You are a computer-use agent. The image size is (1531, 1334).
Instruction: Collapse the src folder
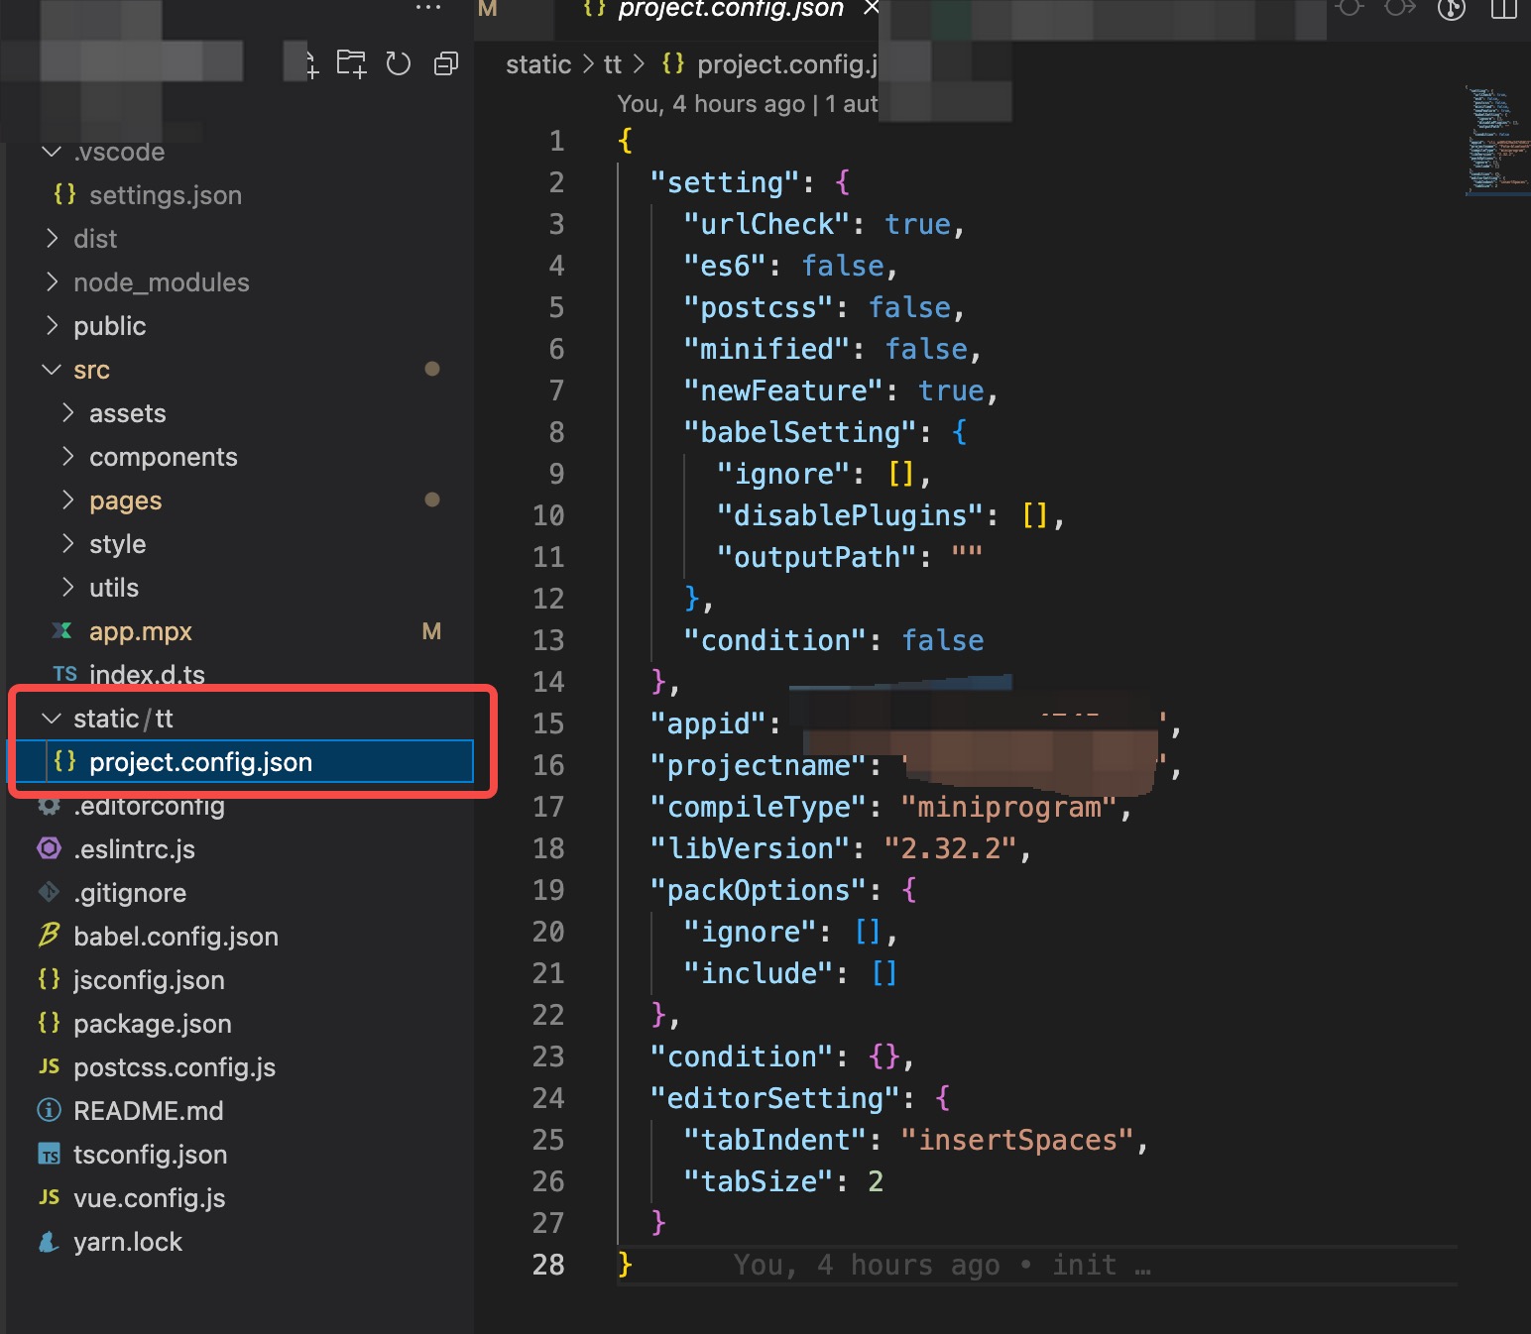tap(53, 370)
